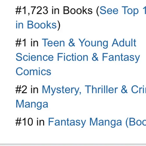Click the "#1,723 in Books" rank text

(54, 10)
